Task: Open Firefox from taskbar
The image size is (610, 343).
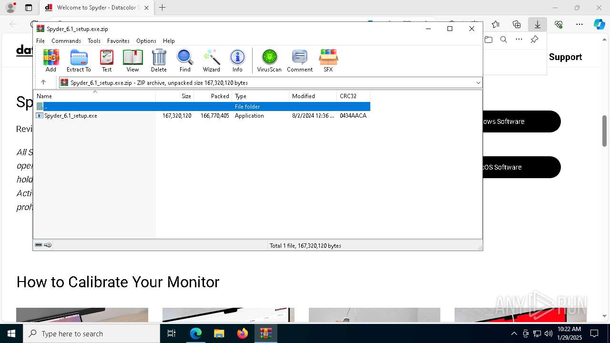Action: (243, 333)
